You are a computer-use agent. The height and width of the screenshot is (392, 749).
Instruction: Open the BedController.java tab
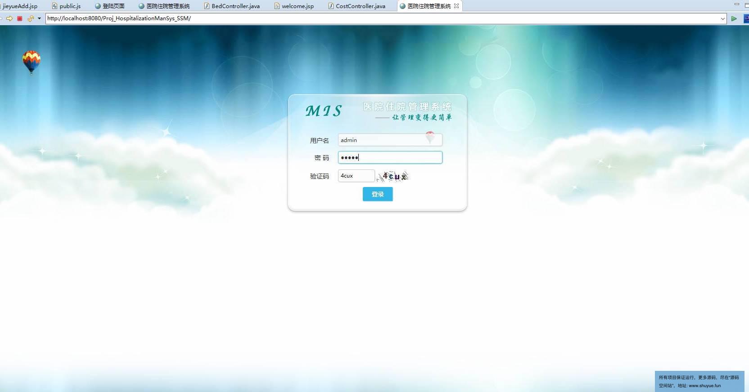tap(231, 6)
